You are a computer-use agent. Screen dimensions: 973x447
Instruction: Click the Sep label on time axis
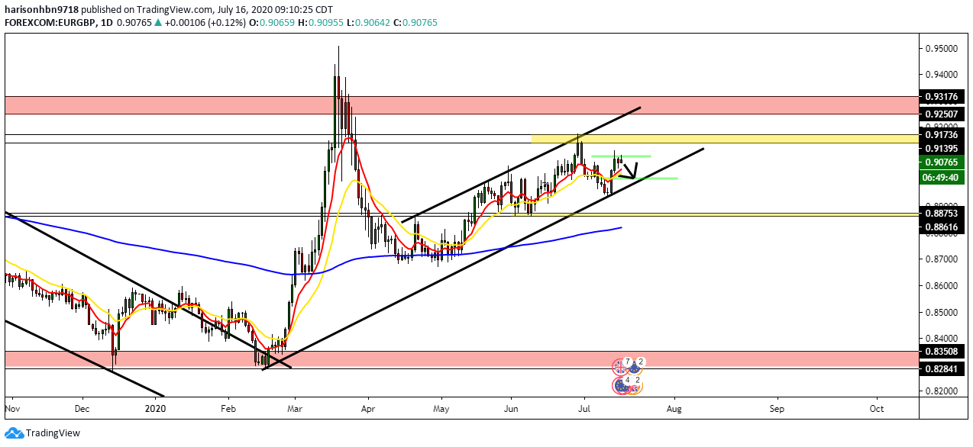coord(777,409)
